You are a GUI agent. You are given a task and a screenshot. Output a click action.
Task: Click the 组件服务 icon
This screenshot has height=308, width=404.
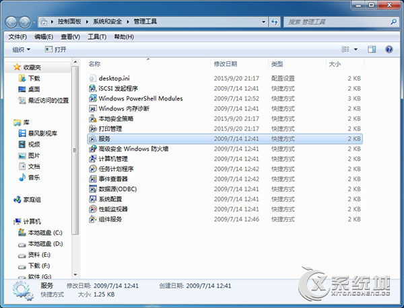pyautogui.click(x=92, y=219)
